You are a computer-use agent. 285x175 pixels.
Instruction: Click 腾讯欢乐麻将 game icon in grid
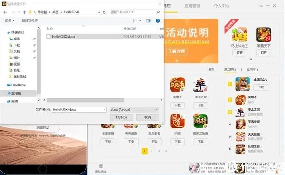[x=200, y=121]
